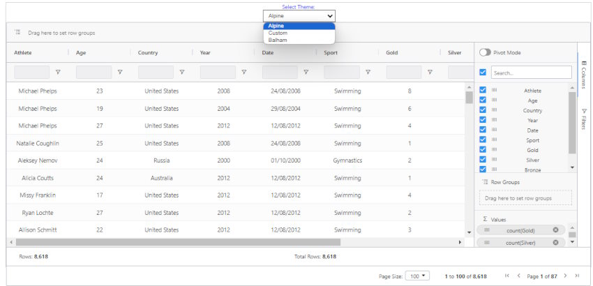The width and height of the screenshot is (593, 286).
Task: Grab the drag handle icon beside Date in panel
Action: click(x=494, y=129)
